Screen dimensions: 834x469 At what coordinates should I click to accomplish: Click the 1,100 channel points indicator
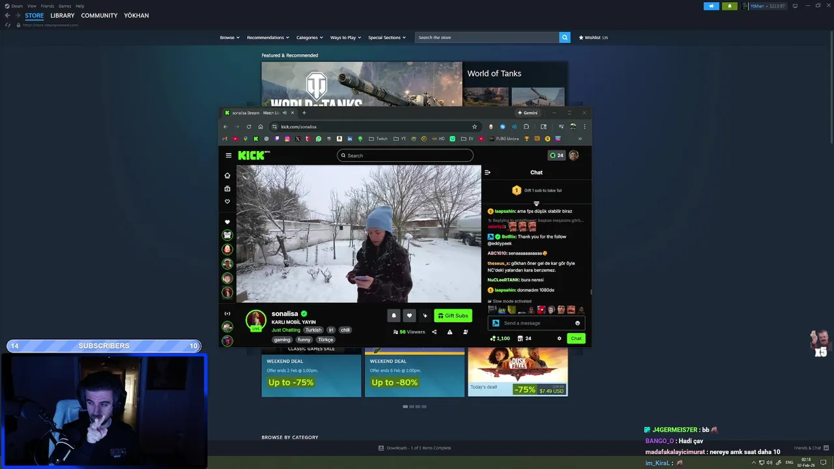500,338
